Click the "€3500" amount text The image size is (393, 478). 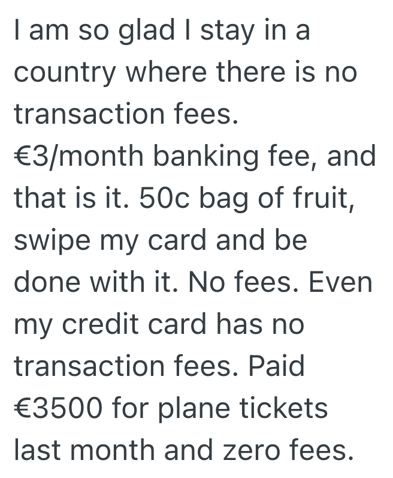(x=64, y=409)
